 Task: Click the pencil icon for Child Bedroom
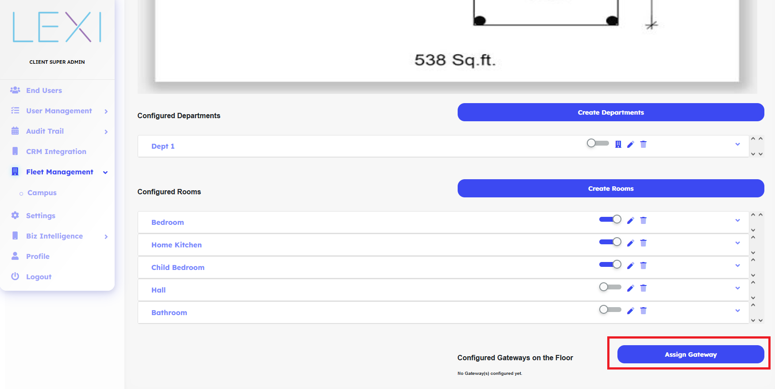pyautogui.click(x=630, y=266)
